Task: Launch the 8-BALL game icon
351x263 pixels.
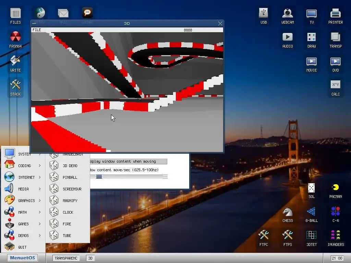Action: pyautogui.click(x=311, y=214)
